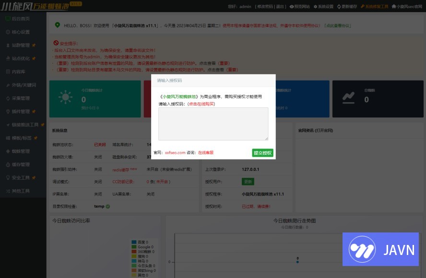Click the 更新缓存 refresh icon
Screen dimensions: 426x278
(339, 7)
